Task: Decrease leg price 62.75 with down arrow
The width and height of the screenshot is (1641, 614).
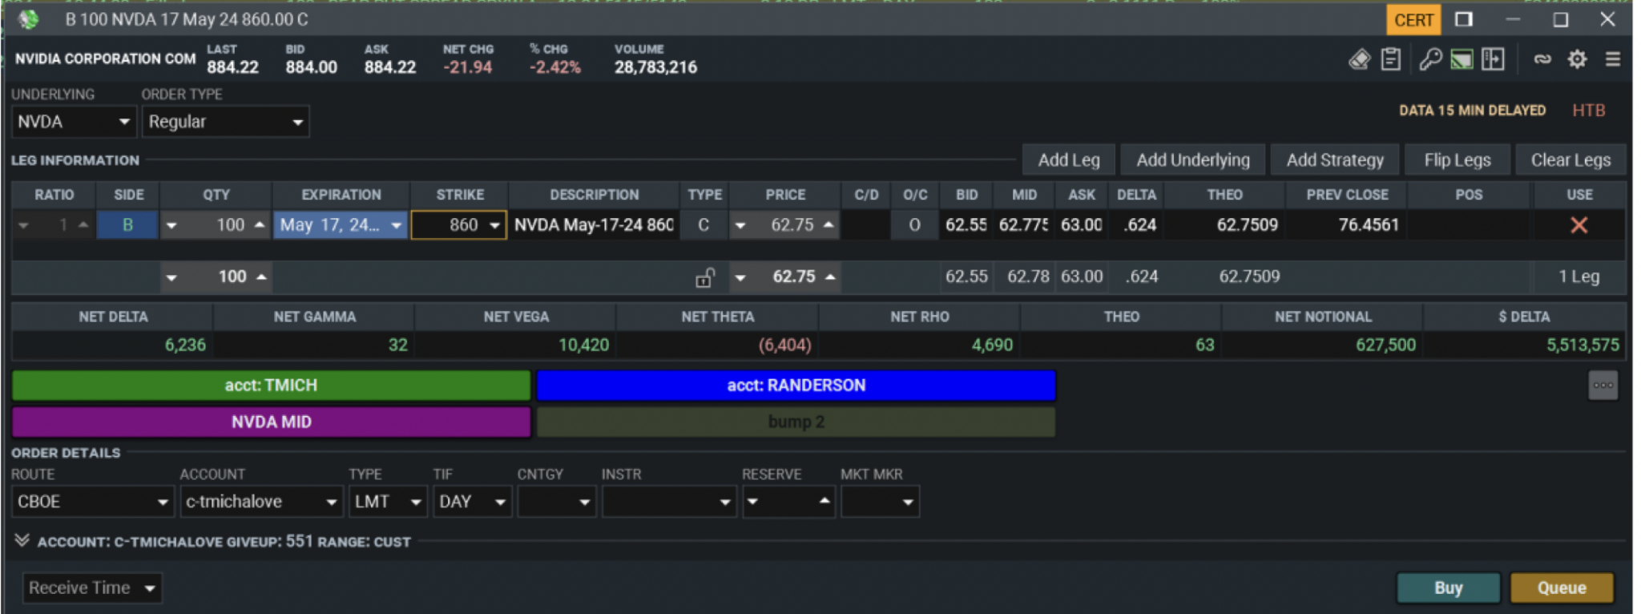Action: (740, 226)
